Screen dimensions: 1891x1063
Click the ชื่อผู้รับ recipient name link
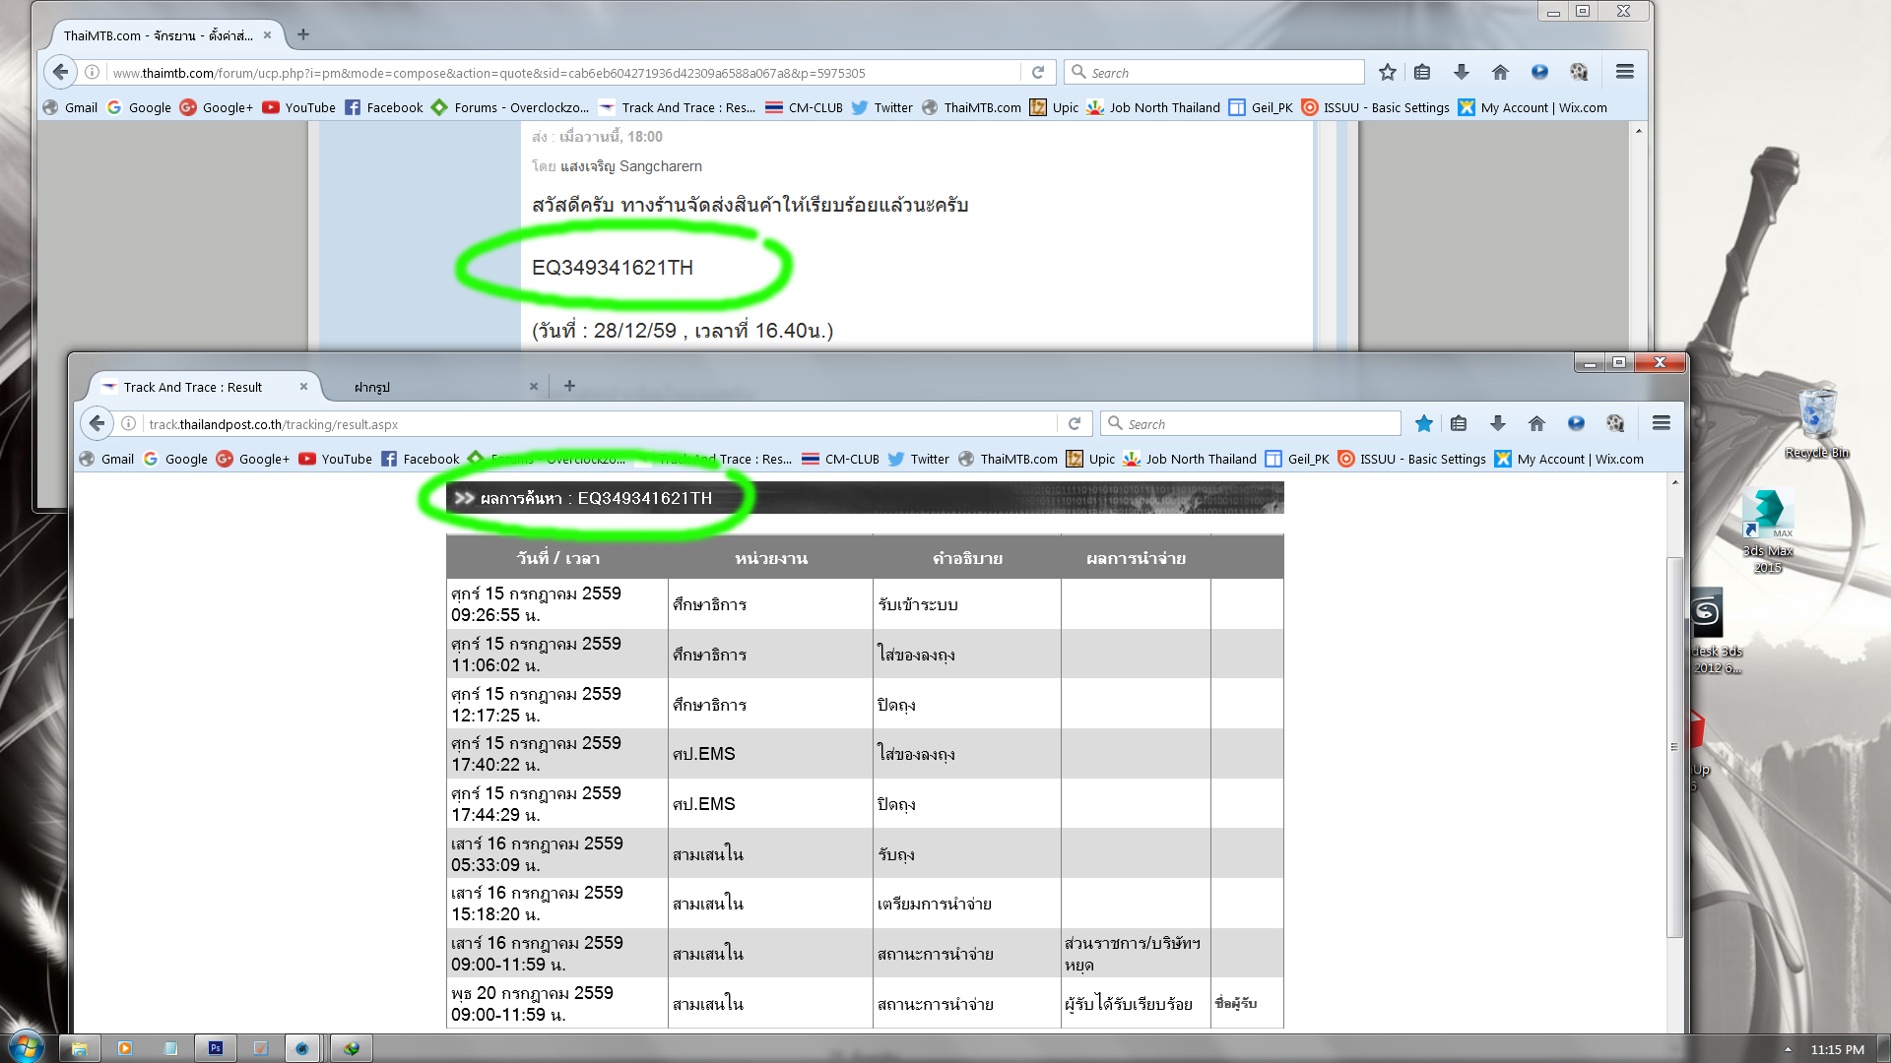(x=1235, y=1003)
